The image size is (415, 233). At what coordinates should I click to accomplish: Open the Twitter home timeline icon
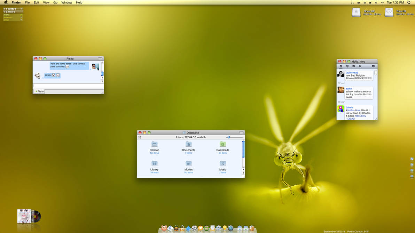pyautogui.click(x=341, y=66)
